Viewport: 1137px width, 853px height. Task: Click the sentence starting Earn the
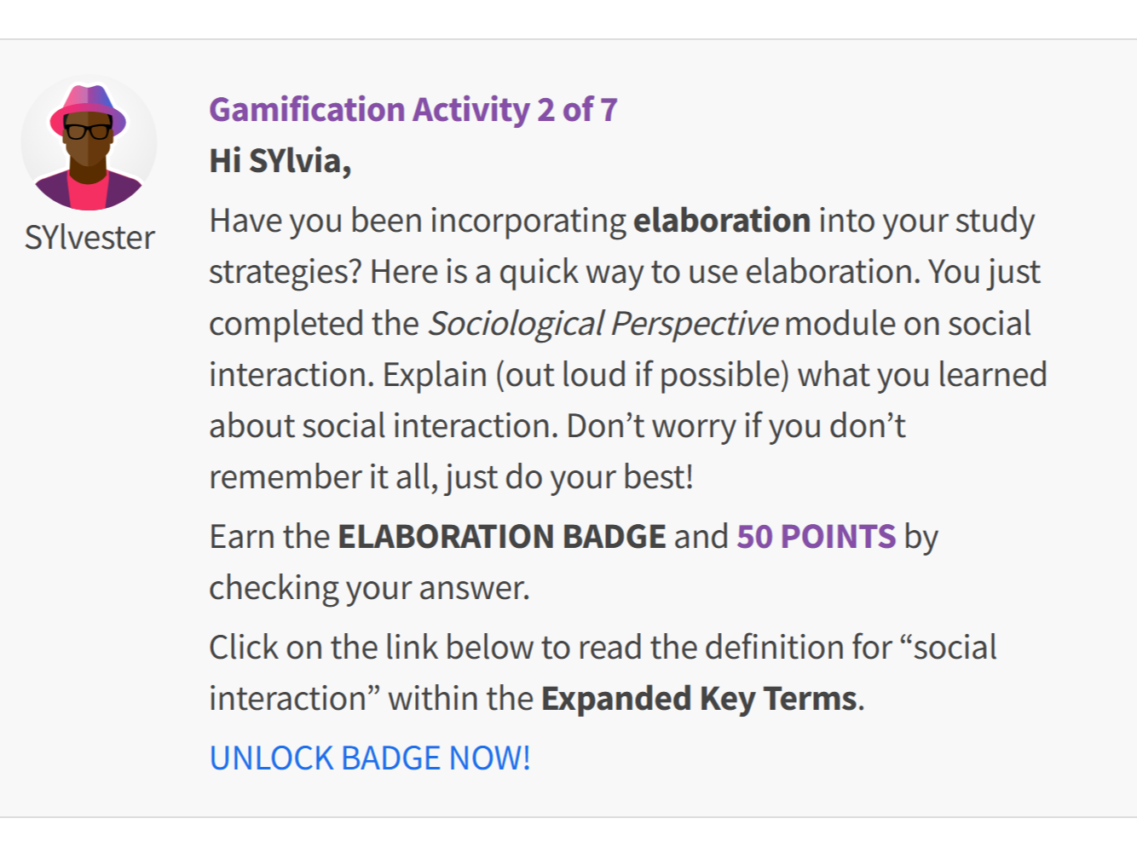pyautogui.click(x=574, y=562)
